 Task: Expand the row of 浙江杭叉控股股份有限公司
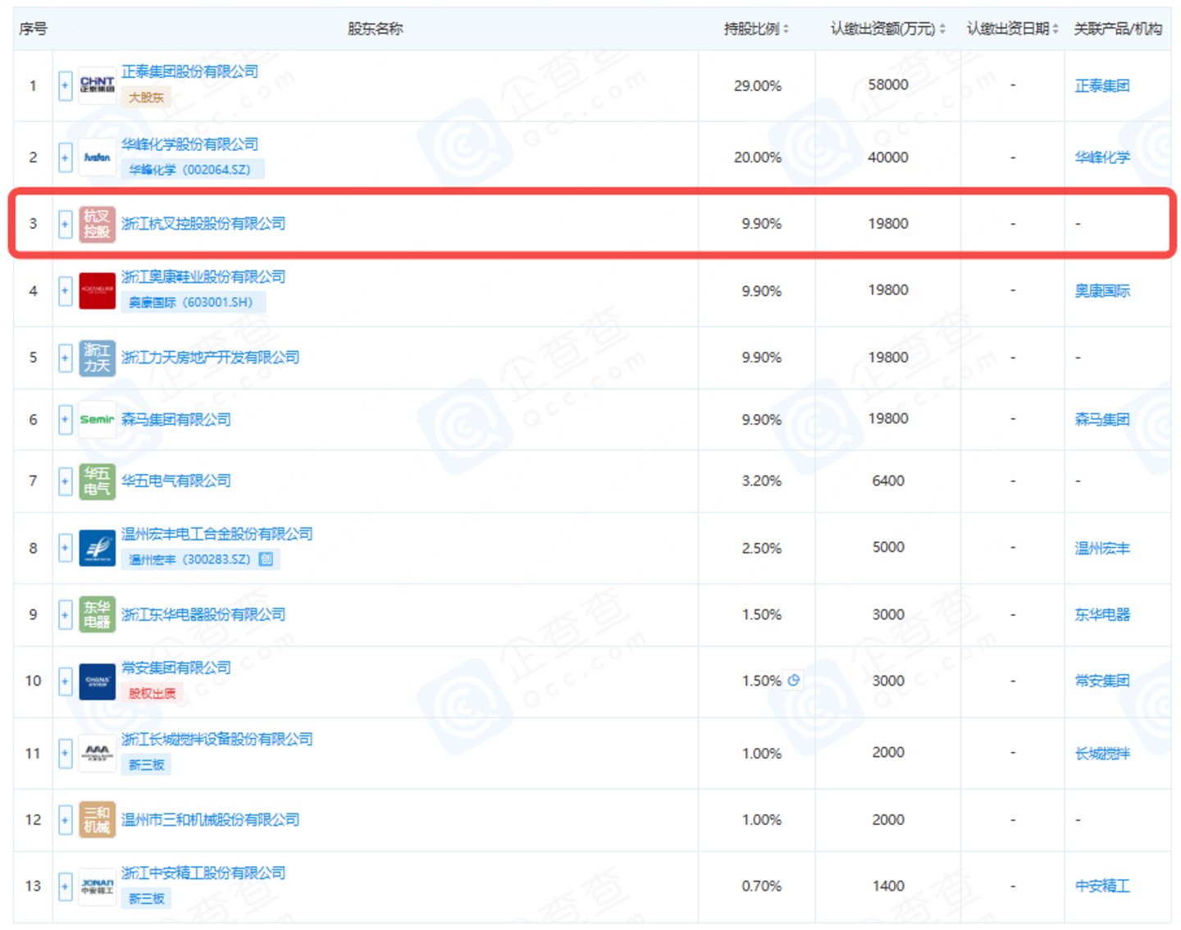(65, 224)
